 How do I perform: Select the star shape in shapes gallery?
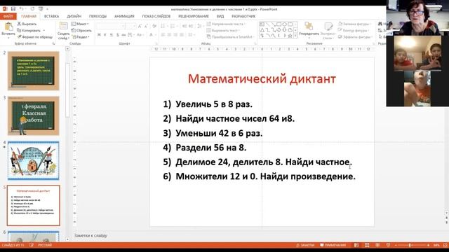tap(290, 36)
